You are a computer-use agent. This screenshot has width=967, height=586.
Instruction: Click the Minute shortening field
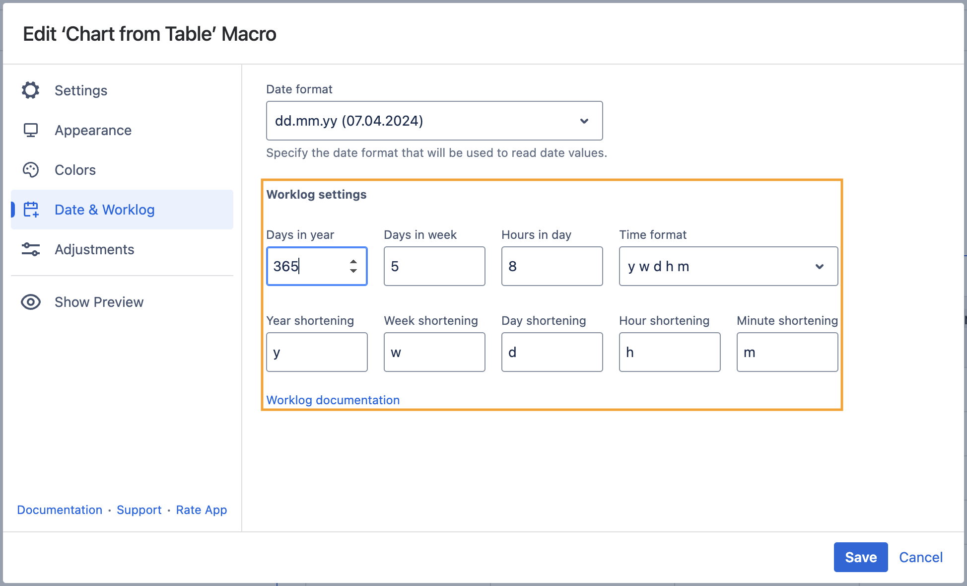coord(787,352)
